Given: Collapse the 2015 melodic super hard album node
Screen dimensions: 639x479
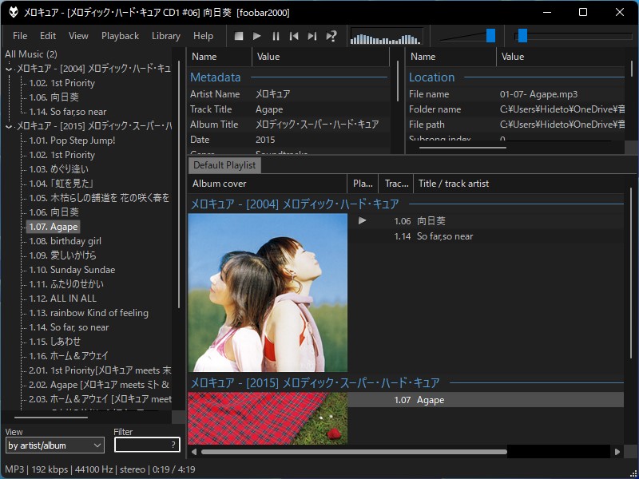Looking at the screenshot, I should [7, 126].
